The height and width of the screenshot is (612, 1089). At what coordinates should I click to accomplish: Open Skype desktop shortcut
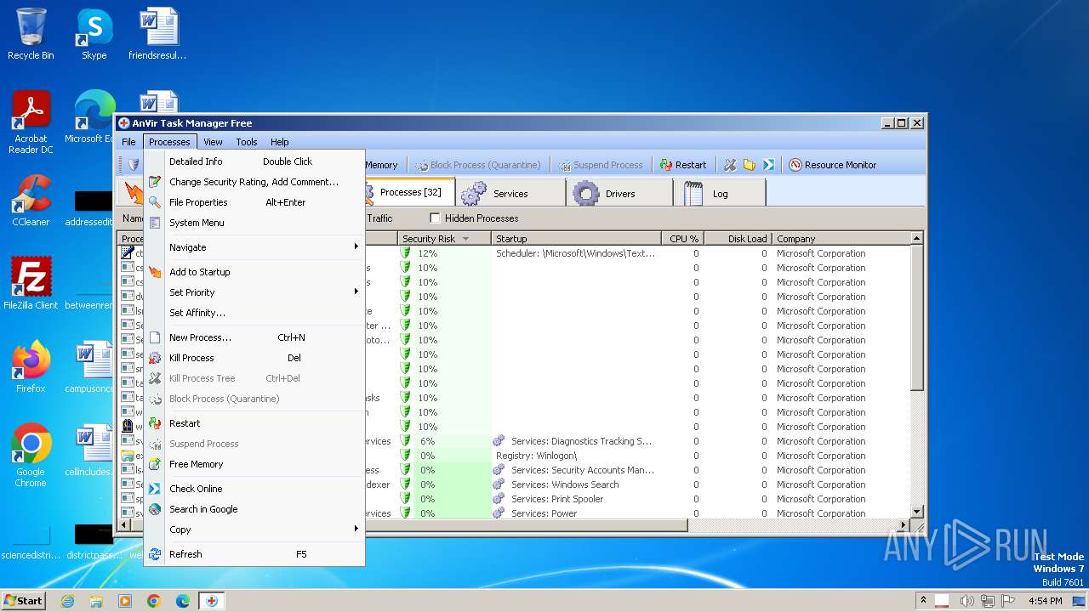coord(94,34)
